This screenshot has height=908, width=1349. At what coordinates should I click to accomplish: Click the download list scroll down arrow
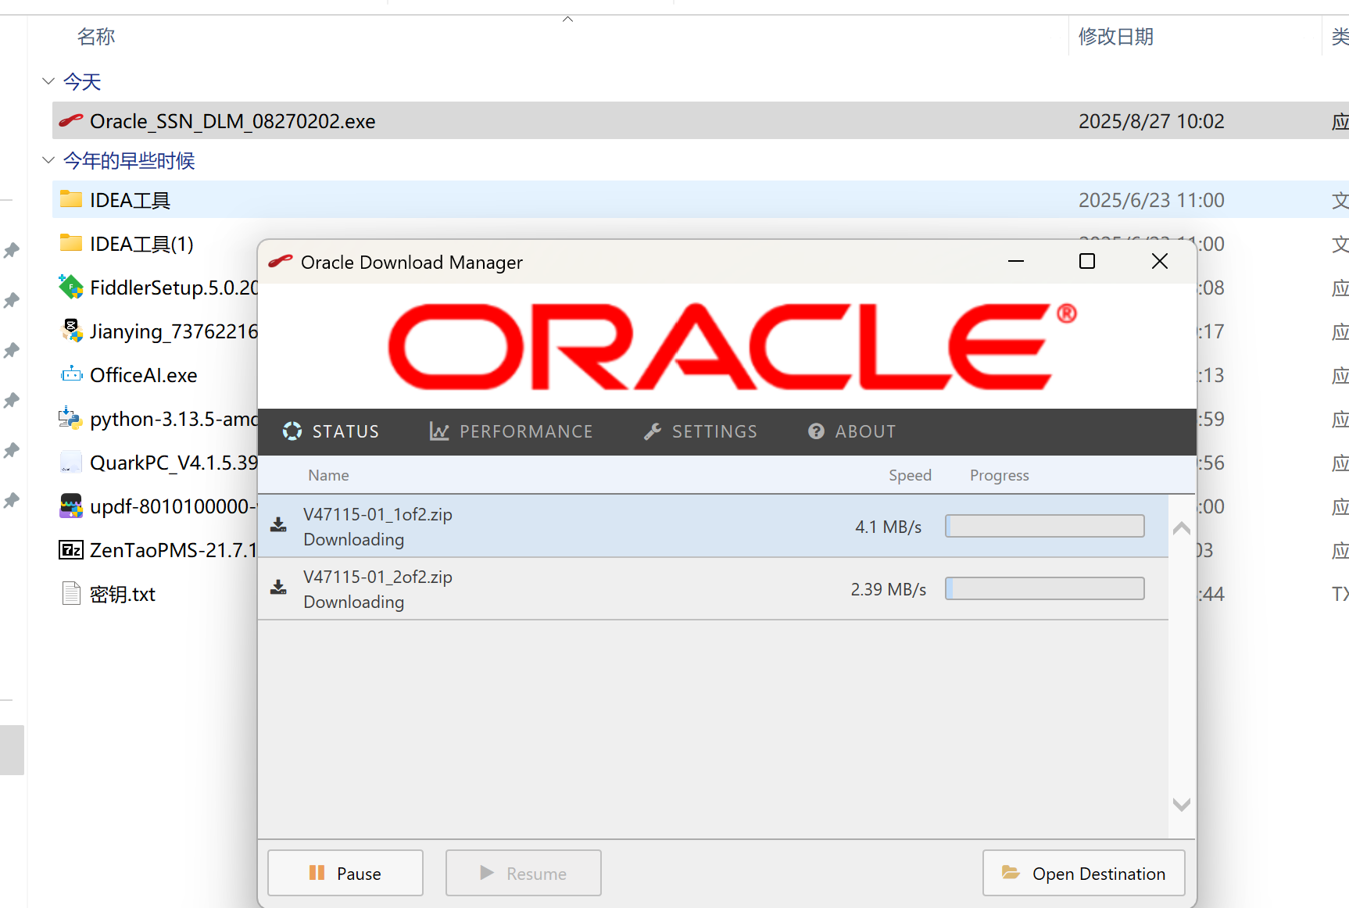coord(1182,804)
